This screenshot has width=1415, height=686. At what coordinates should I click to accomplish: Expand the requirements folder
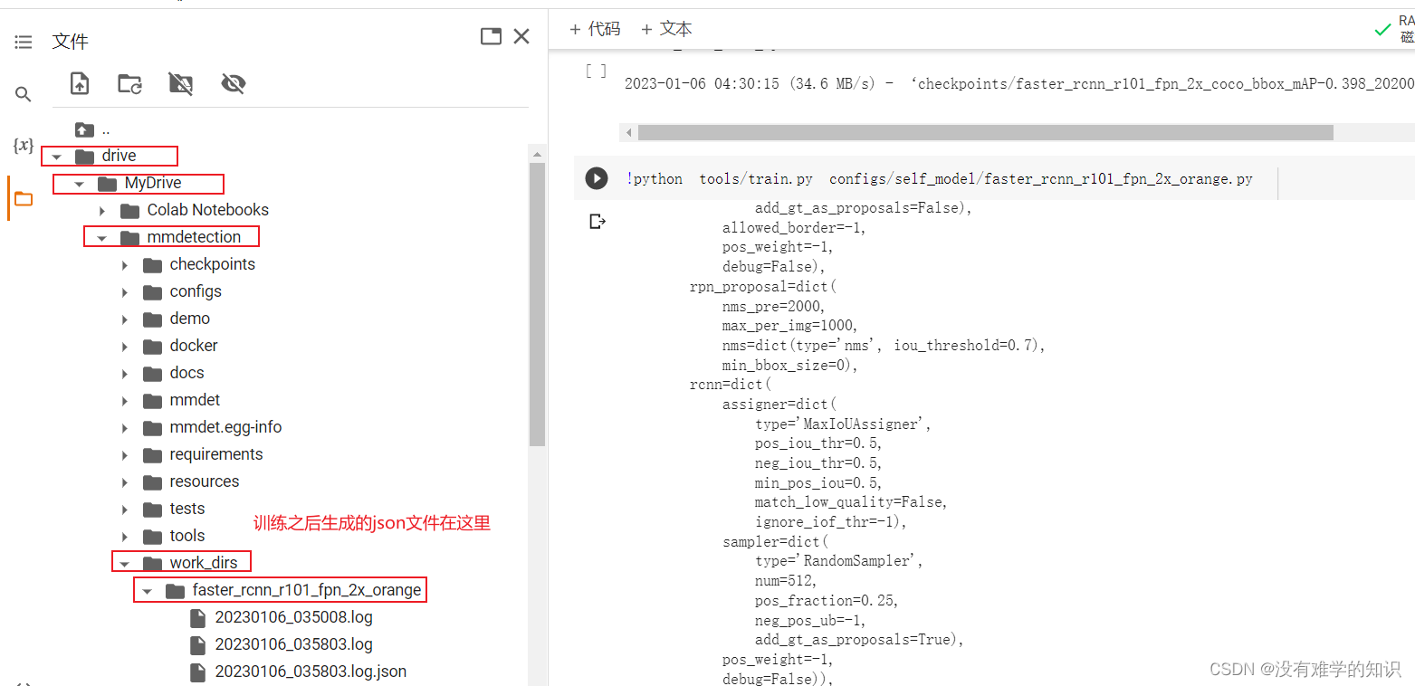point(125,455)
